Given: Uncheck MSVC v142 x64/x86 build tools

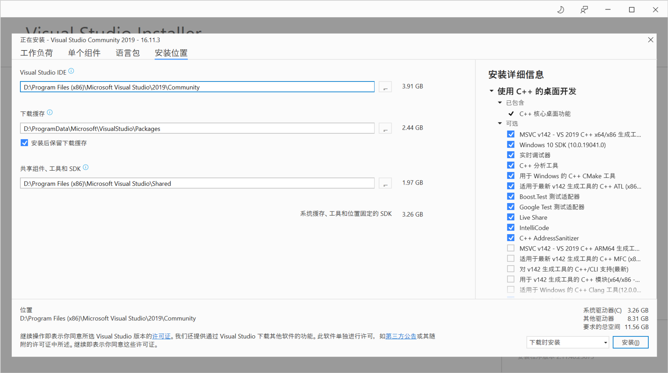Looking at the screenshot, I should click(511, 134).
